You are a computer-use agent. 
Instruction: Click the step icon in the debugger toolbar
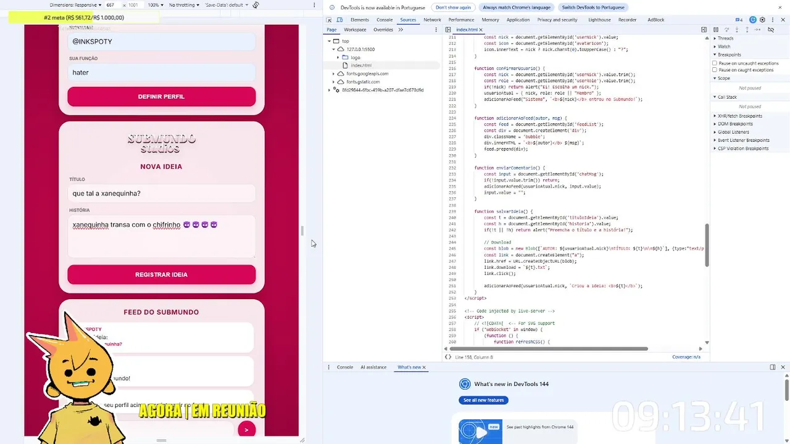click(x=757, y=30)
